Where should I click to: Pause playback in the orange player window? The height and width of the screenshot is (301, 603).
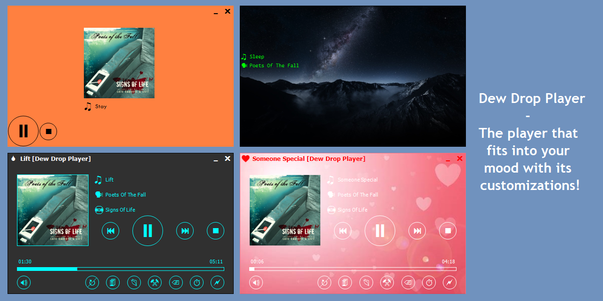23,131
